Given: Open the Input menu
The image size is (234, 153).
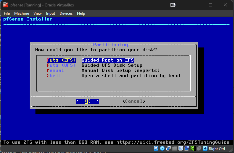Looking at the screenshot, I should (x=50, y=13).
